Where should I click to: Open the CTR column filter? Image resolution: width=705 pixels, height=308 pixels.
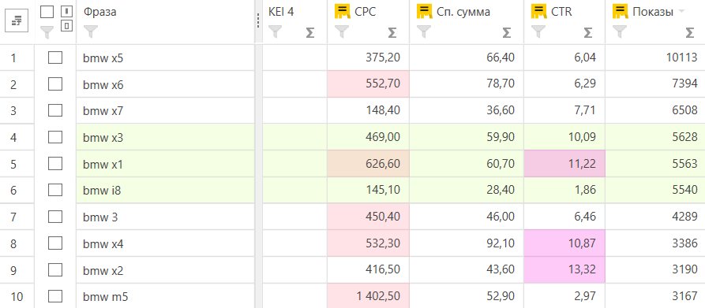point(538,32)
